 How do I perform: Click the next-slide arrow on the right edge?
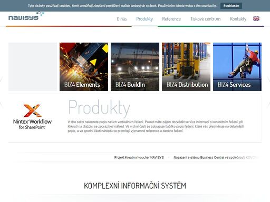pyautogui.click(x=269, y=79)
